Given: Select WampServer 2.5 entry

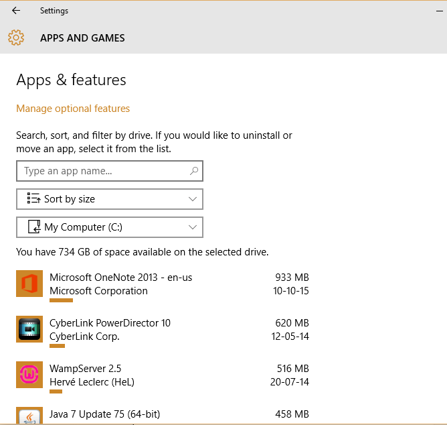Looking at the screenshot, I should 163,377.
